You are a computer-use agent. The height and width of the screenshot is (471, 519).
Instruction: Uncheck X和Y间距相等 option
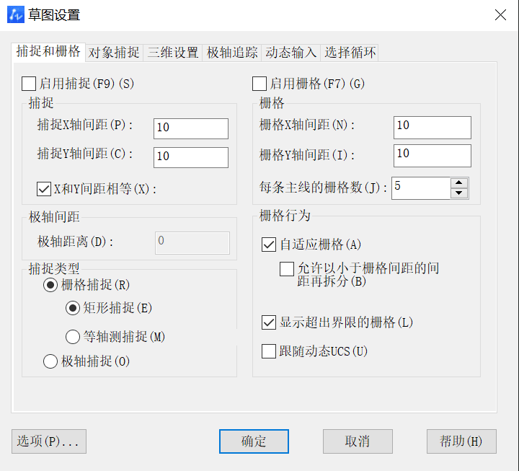[44, 189]
